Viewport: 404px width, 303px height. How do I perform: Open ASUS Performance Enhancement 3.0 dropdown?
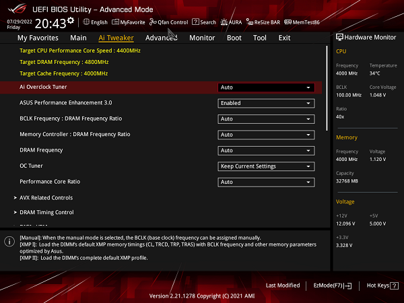point(266,103)
